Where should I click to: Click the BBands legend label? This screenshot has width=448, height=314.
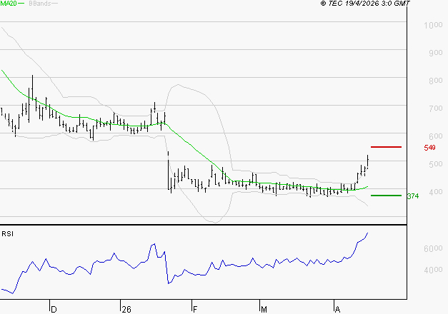click(40, 4)
